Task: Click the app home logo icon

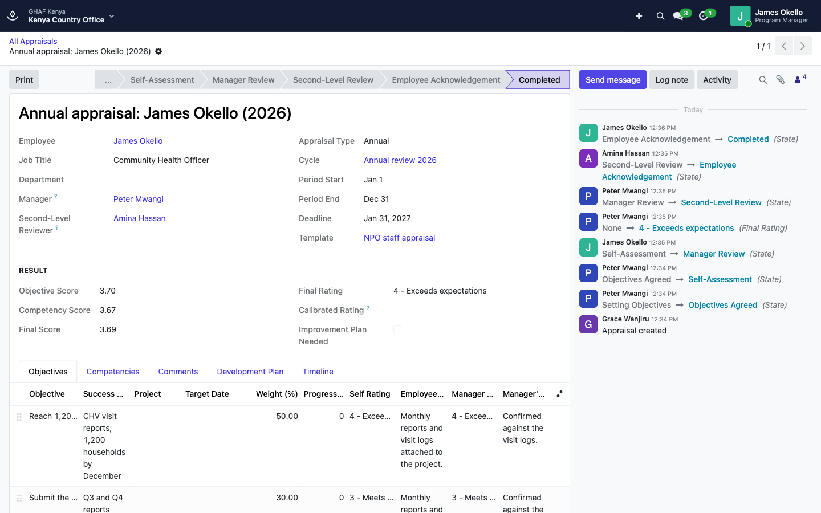Action: [13, 15]
